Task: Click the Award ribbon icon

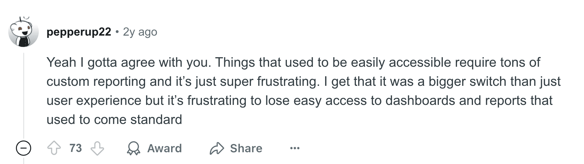Action: [x=133, y=148]
